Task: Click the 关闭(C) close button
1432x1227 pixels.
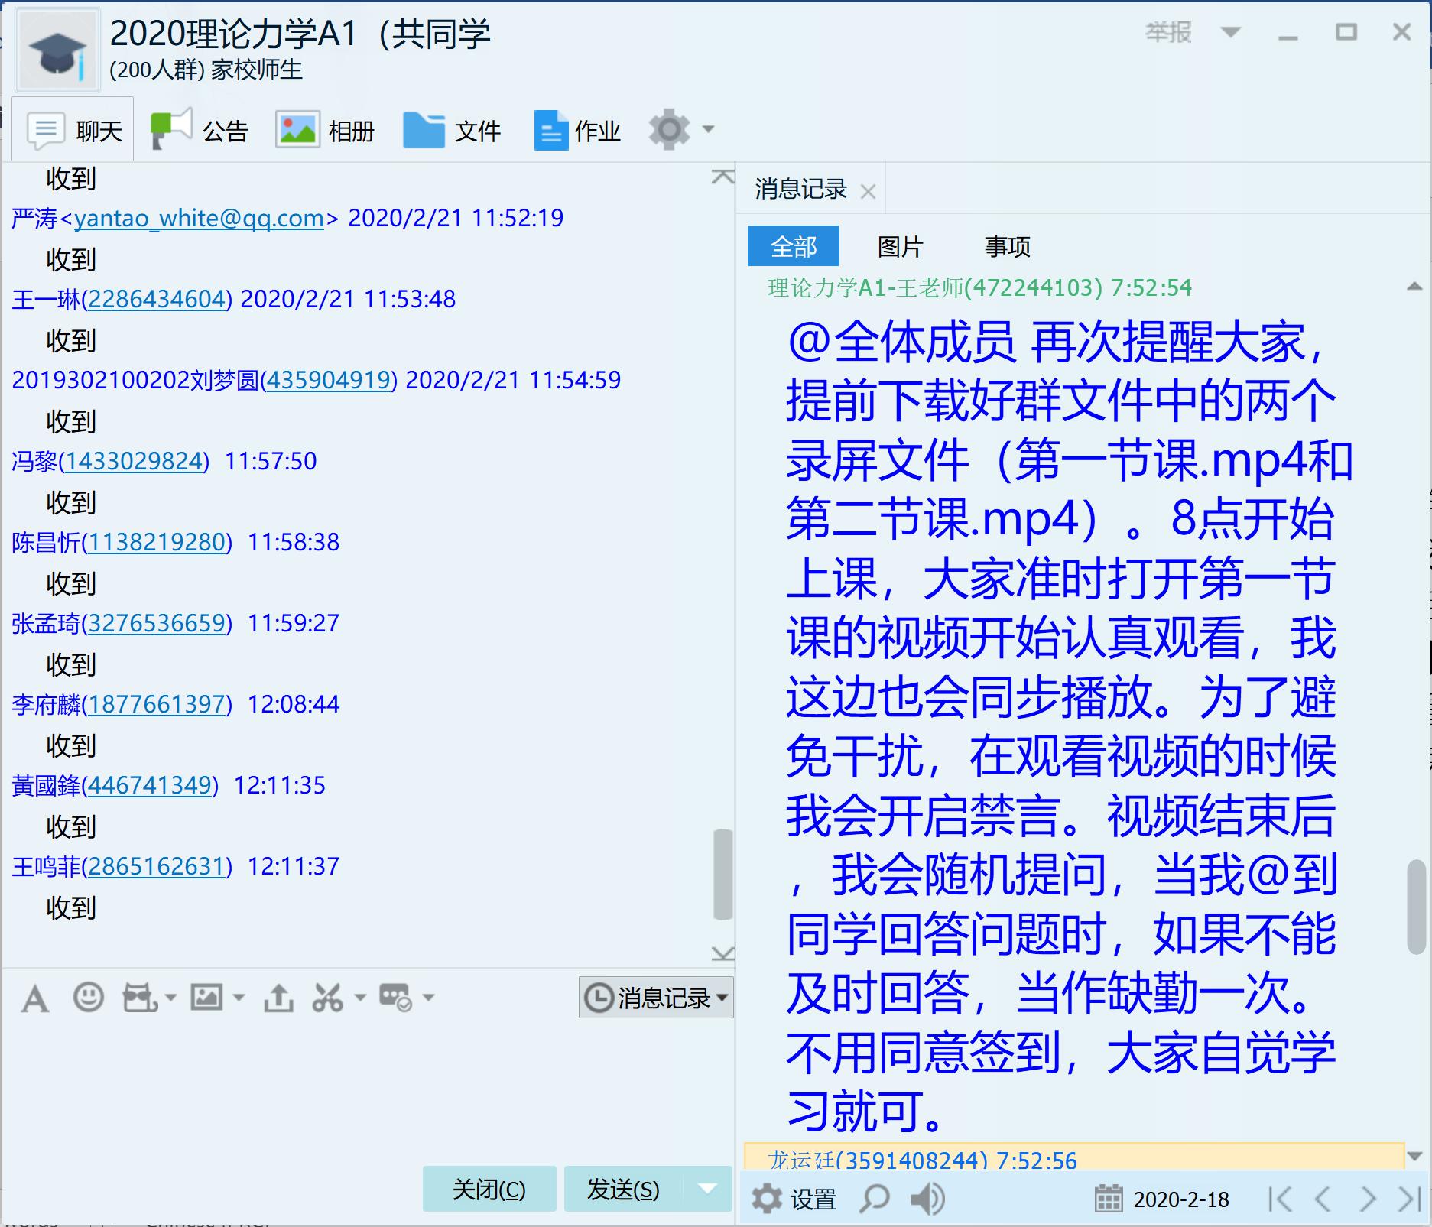Action: click(489, 1189)
